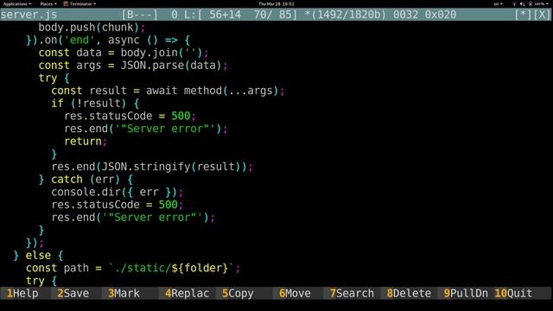Click the 6Move function key button
Image resolution: width=553 pixels, height=311 pixels.
click(x=295, y=294)
